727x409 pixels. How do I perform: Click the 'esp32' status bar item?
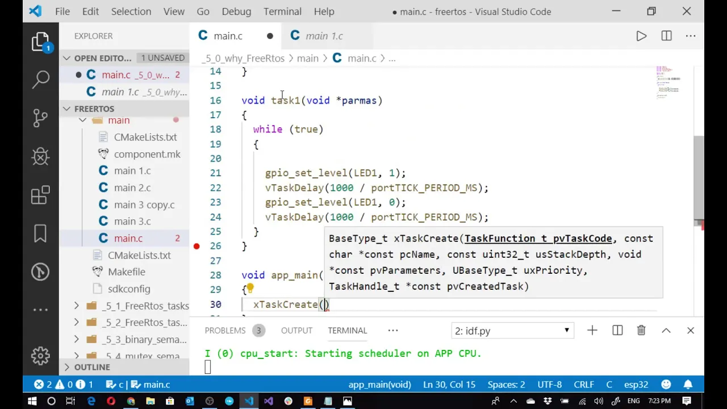pos(636,385)
